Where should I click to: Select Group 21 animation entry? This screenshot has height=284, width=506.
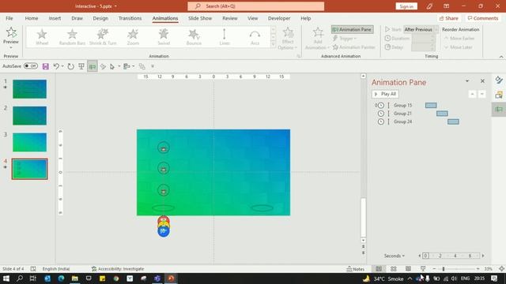[x=402, y=114]
